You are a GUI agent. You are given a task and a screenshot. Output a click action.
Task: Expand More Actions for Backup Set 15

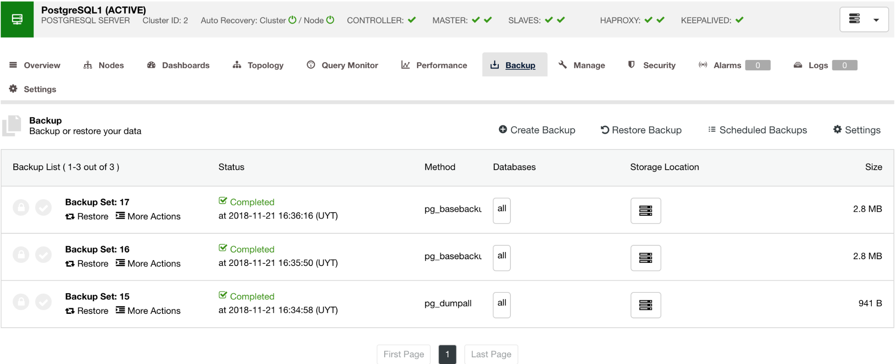click(148, 311)
